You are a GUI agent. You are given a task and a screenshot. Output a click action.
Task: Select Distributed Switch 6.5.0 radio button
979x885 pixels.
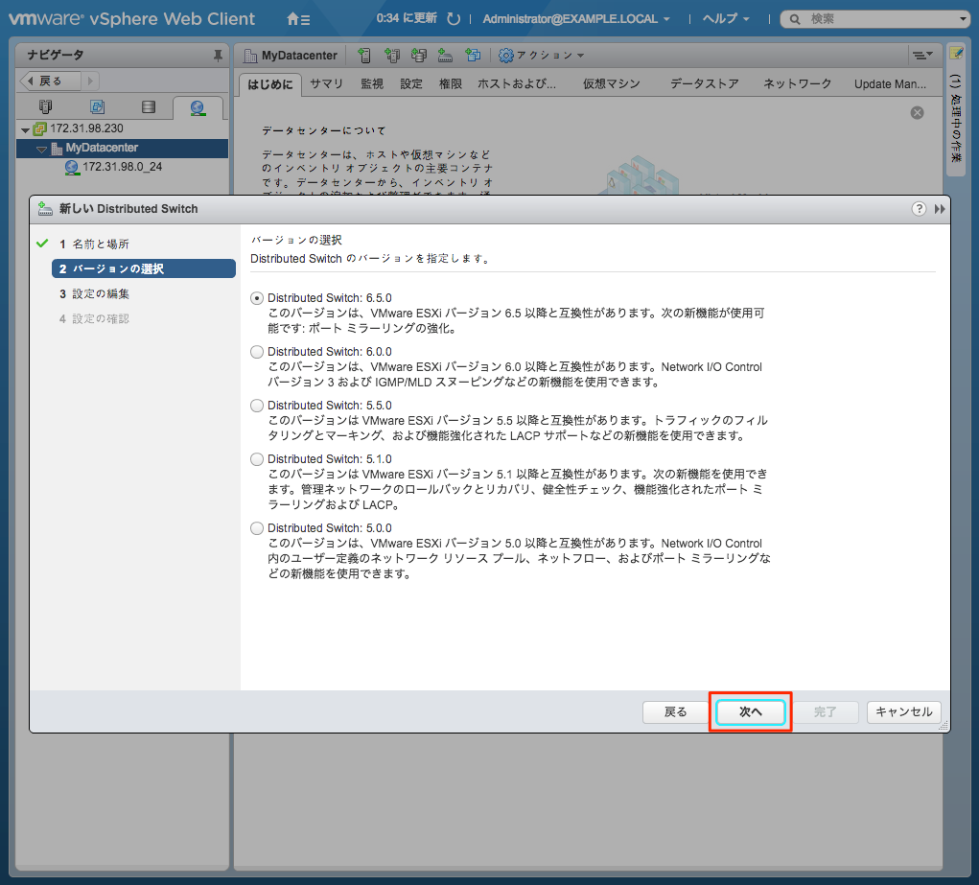coord(257,298)
